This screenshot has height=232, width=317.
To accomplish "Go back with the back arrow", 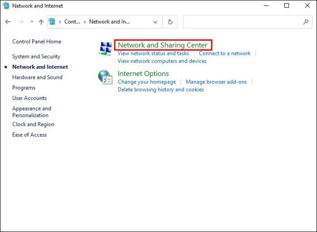I will tap(8, 22).
